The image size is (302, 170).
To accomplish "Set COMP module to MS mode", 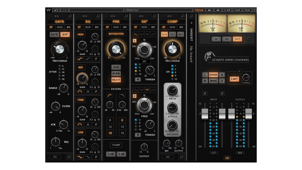I will [181, 27].
